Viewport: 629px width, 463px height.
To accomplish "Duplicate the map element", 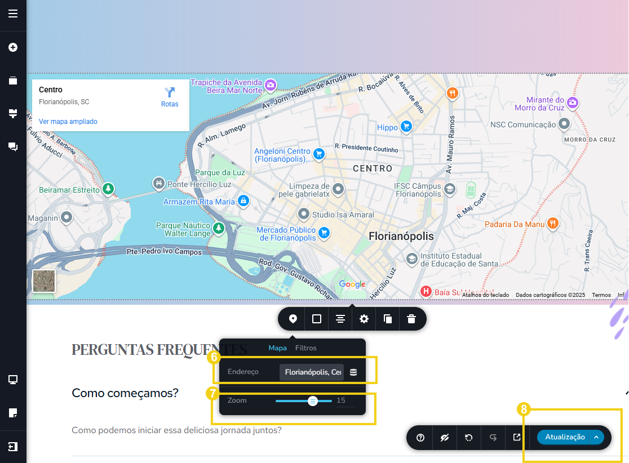I will [388, 319].
